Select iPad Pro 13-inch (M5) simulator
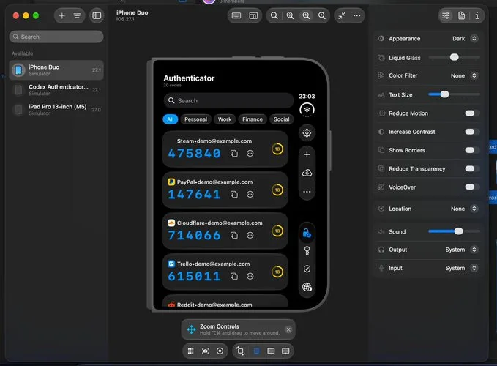This screenshot has width=497, height=366. pos(56,110)
